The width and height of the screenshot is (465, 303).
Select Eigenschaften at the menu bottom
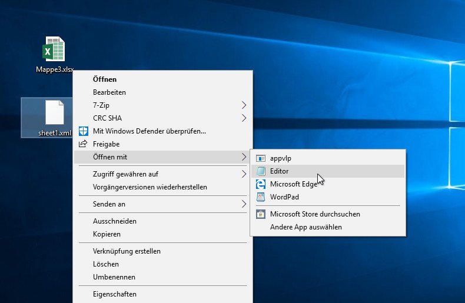[115, 294]
